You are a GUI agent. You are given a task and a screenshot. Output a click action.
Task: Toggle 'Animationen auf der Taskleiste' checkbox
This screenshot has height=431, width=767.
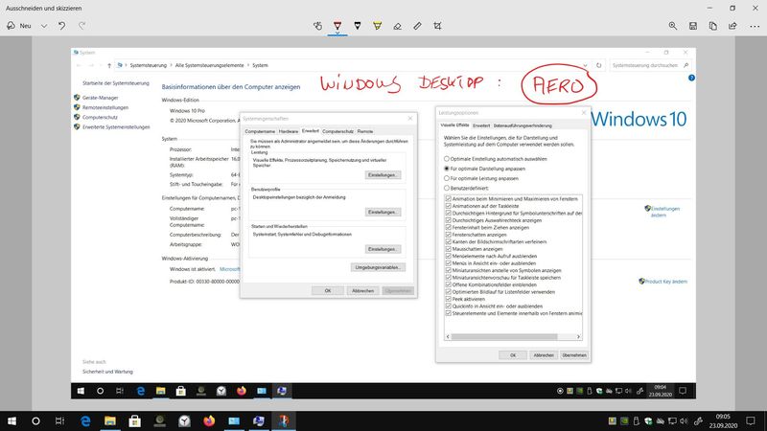[448, 206]
